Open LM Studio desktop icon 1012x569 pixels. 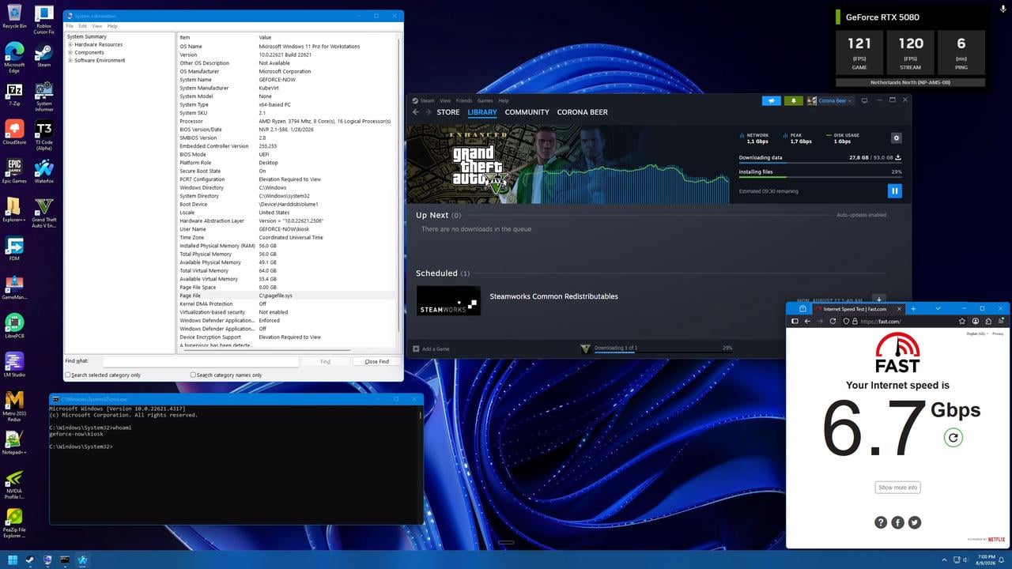(14, 365)
